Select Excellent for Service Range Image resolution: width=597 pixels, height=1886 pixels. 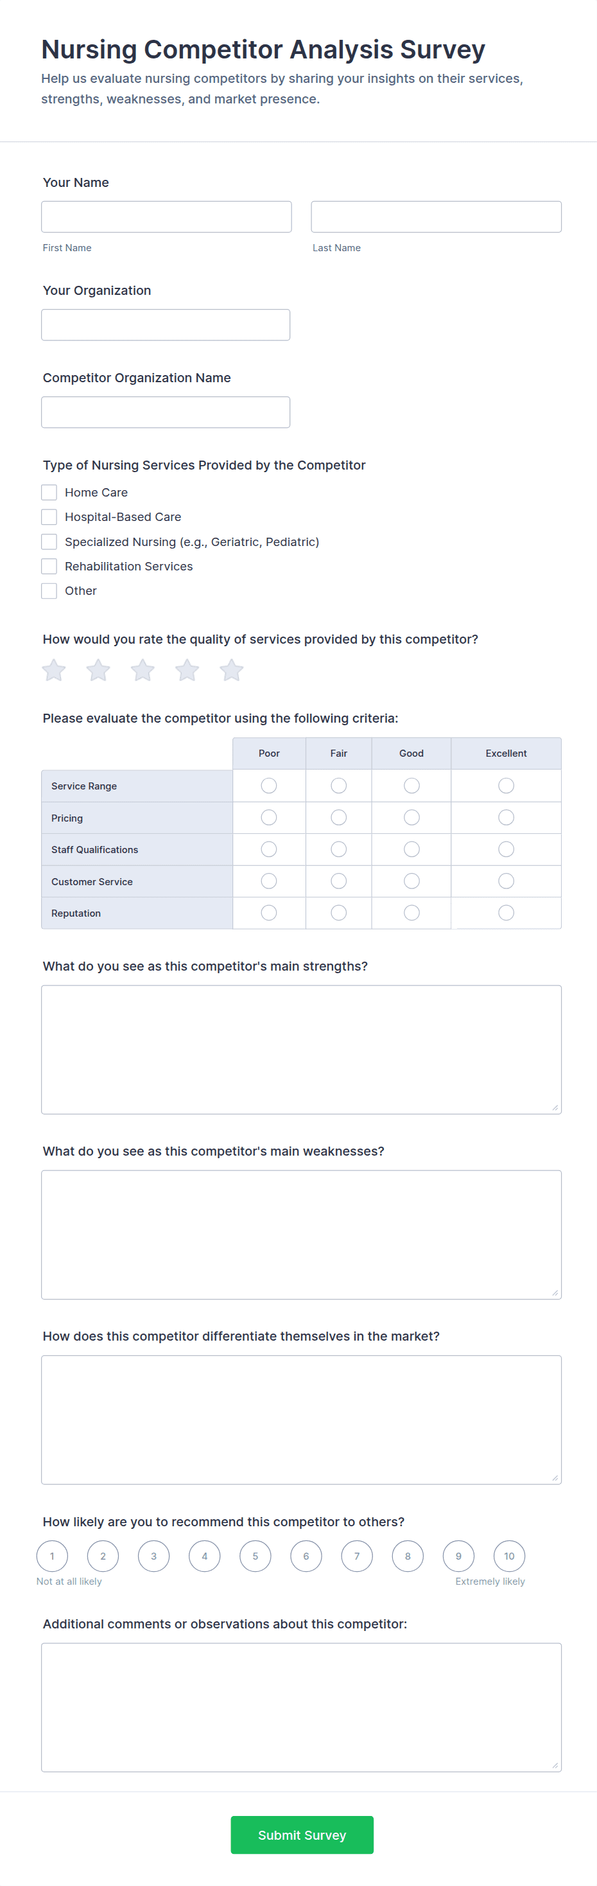(x=506, y=786)
